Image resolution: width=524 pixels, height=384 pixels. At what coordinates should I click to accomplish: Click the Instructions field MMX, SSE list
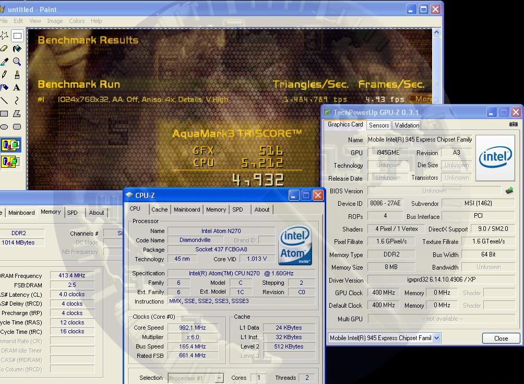pos(241,301)
